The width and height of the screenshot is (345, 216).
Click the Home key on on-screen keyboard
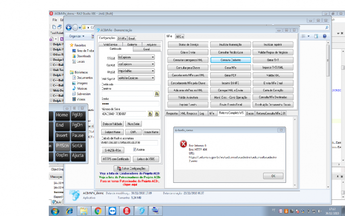(62, 115)
